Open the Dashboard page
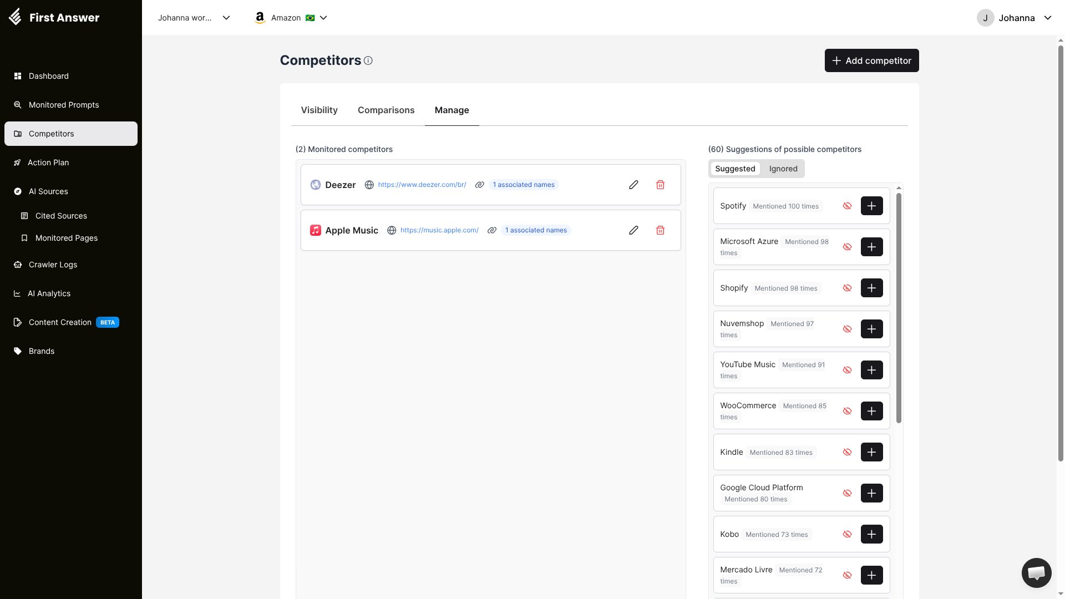 tap(71, 76)
